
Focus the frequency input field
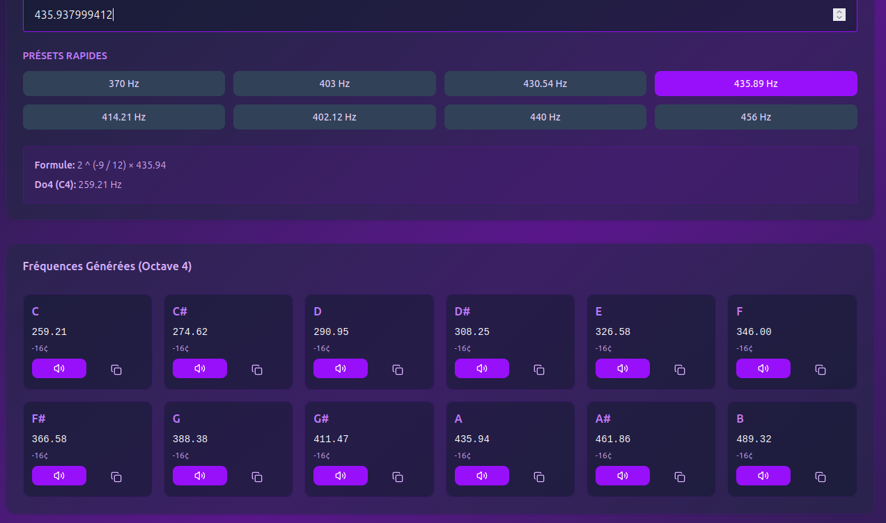(418, 15)
